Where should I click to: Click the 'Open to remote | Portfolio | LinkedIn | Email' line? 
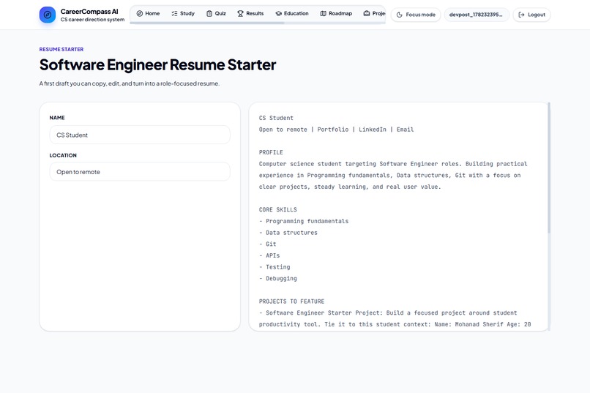pyautogui.click(x=337, y=130)
